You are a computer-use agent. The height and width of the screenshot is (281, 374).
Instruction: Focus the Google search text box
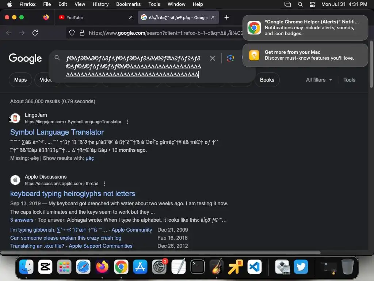[x=134, y=66]
